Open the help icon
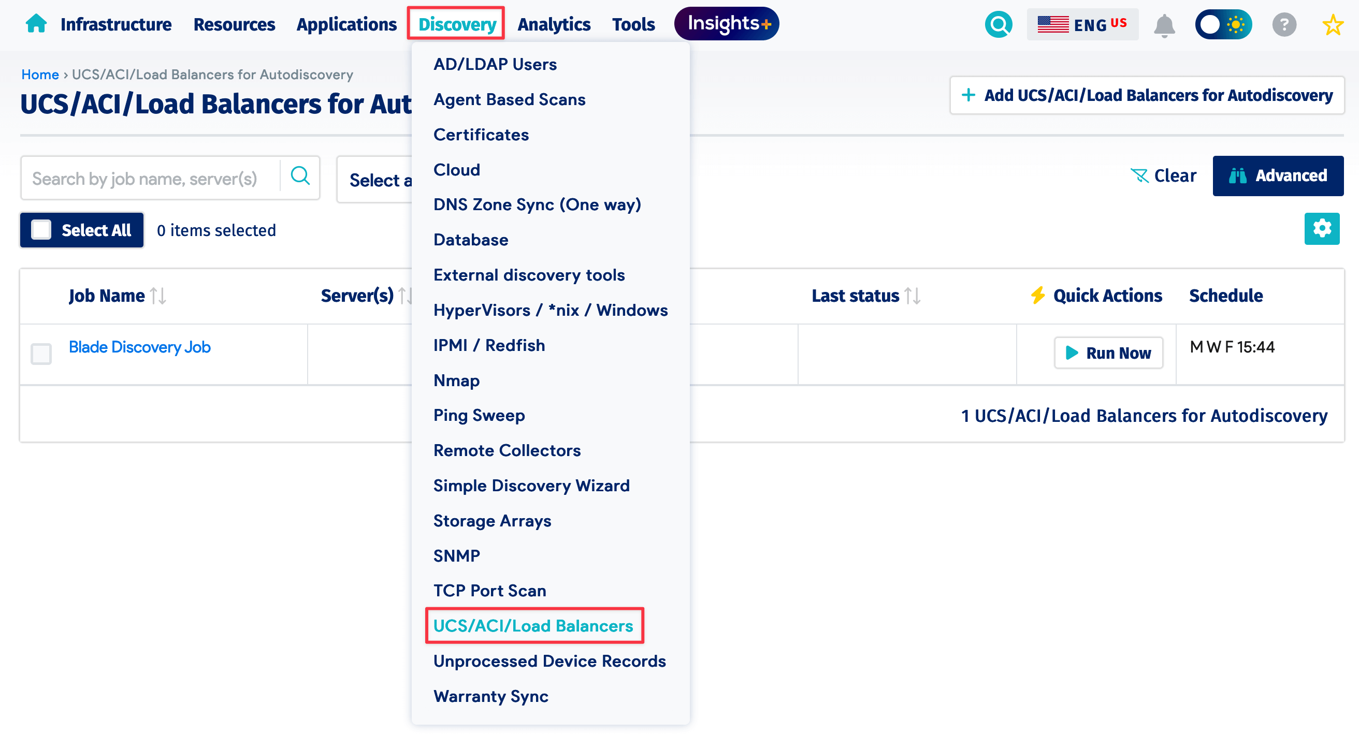 pyautogui.click(x=1285, y=25)
